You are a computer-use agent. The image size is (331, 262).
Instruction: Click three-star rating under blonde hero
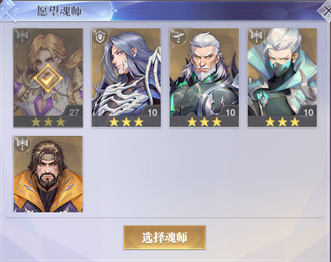48,122
